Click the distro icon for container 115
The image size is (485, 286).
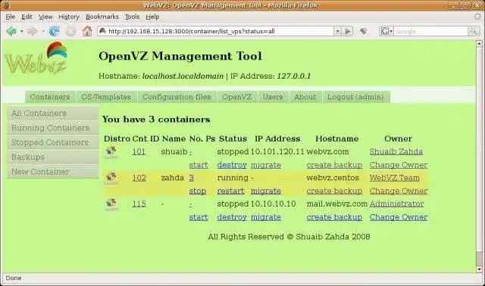click(x=111, y=205)
